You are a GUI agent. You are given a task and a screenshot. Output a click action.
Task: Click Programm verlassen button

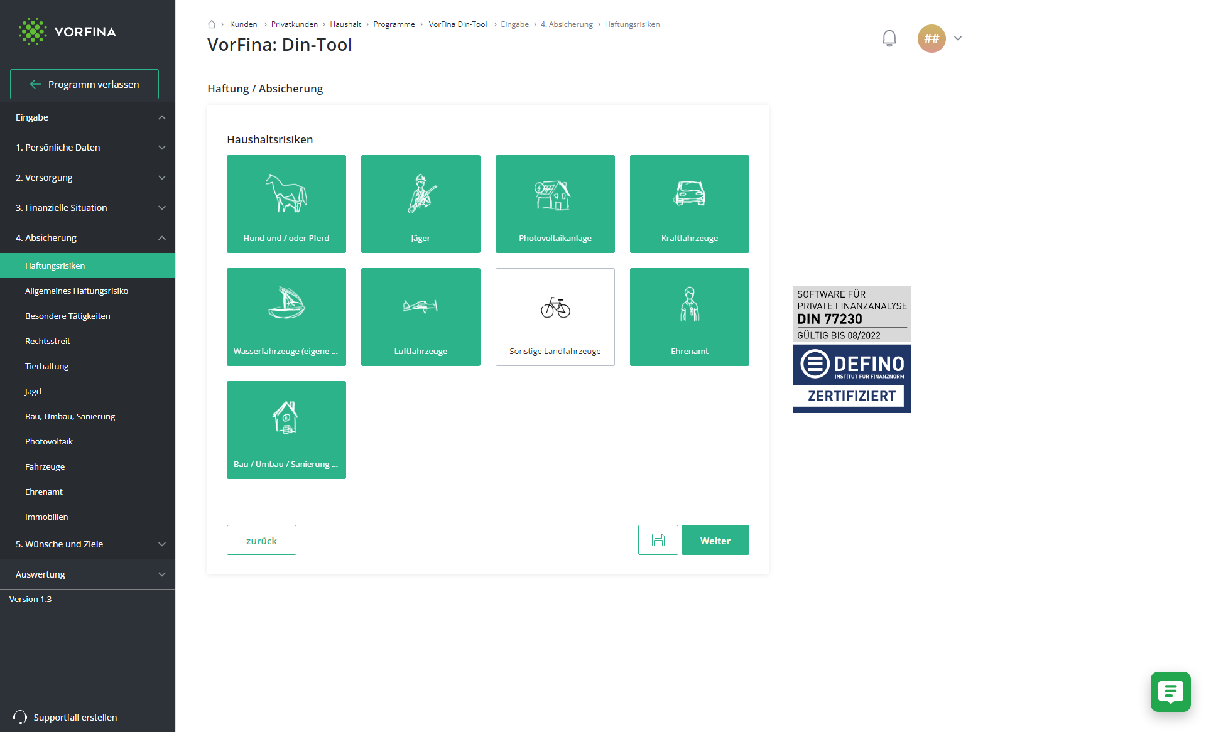(84, 84)
